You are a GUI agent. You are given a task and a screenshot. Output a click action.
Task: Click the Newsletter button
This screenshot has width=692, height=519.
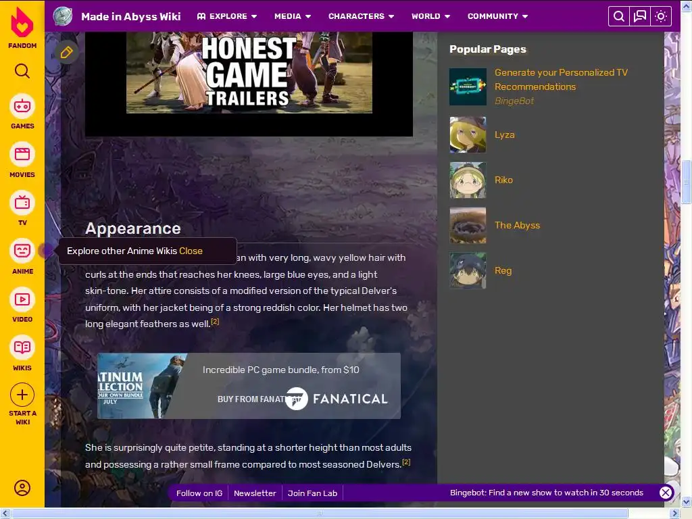(x=255, y=493)
